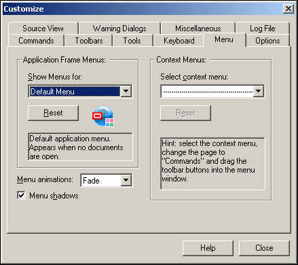
Task: Select the Log File tab
Action: pos(263,29)
